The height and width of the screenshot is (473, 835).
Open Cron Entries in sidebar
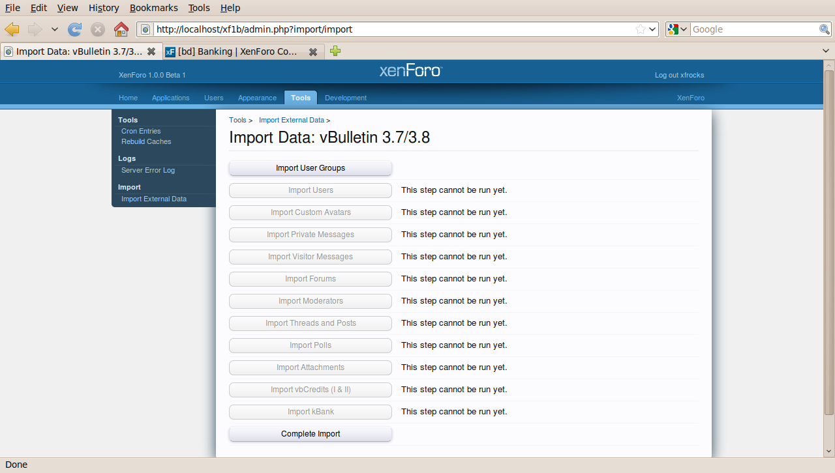point(141,131)
